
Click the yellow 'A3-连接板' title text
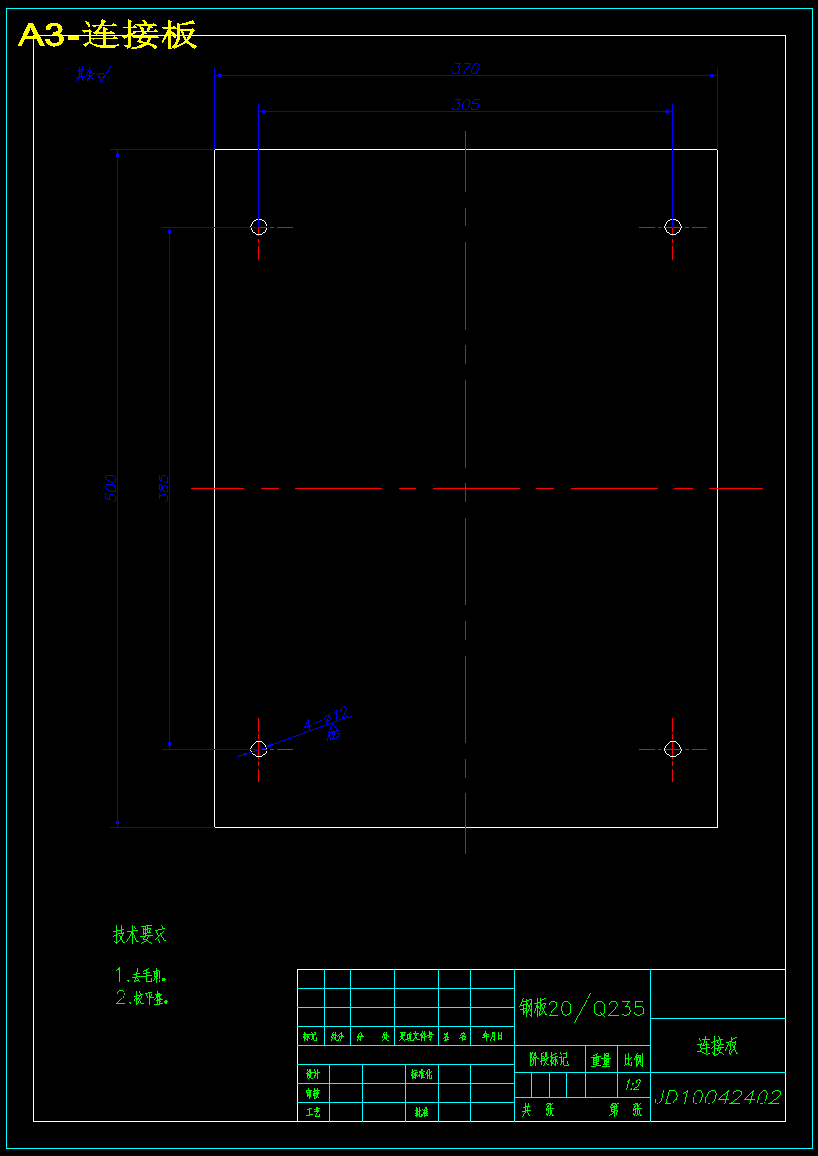[108, 35]
